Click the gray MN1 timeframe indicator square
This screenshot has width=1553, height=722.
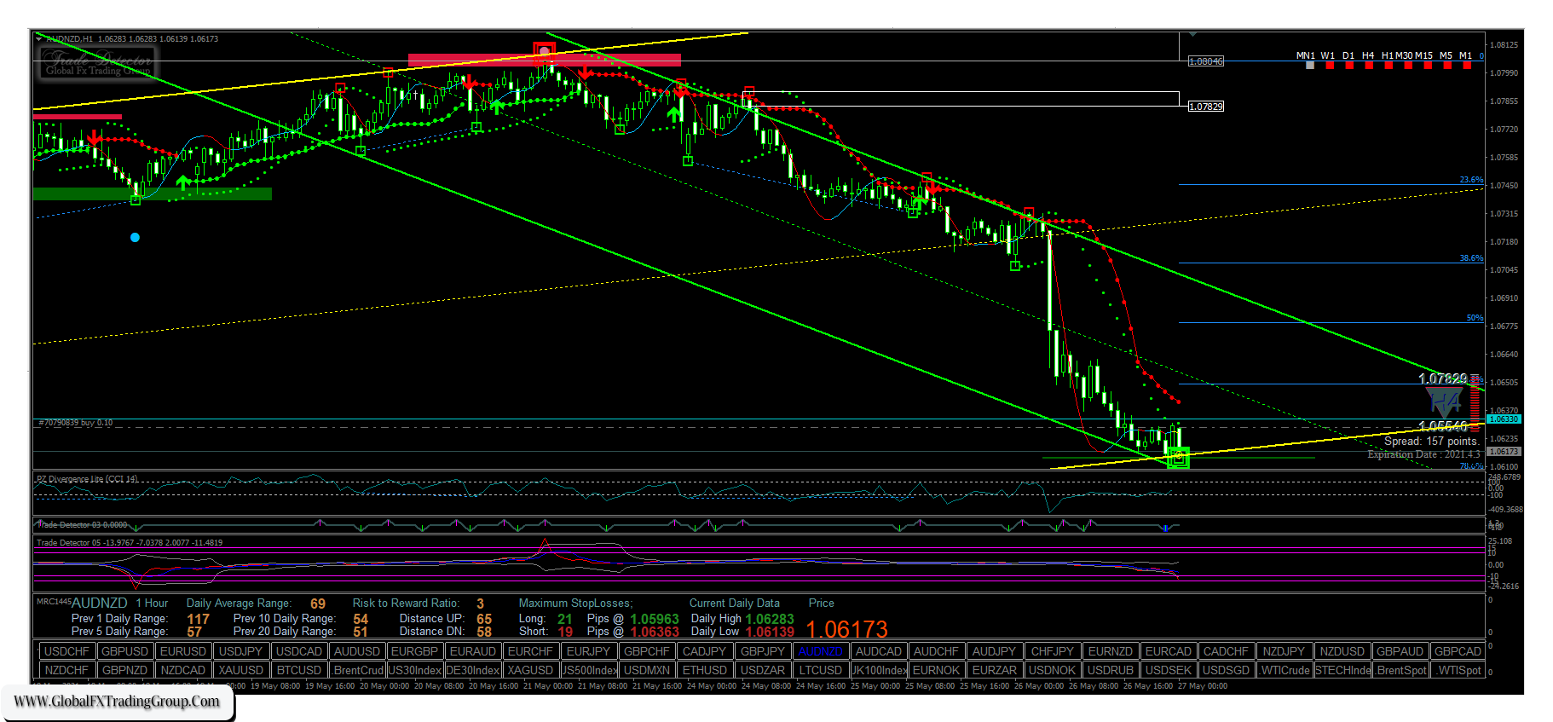tap(1310, 66)
